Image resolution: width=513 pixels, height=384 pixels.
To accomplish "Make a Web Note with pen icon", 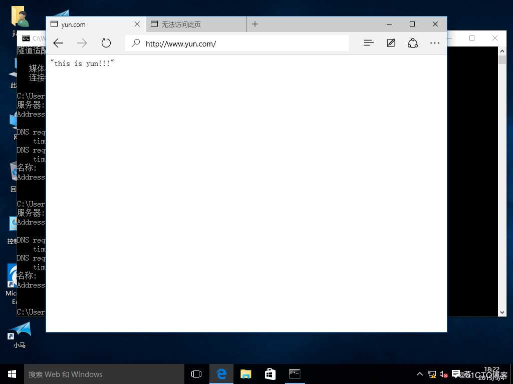I will (x=391, y=43).
